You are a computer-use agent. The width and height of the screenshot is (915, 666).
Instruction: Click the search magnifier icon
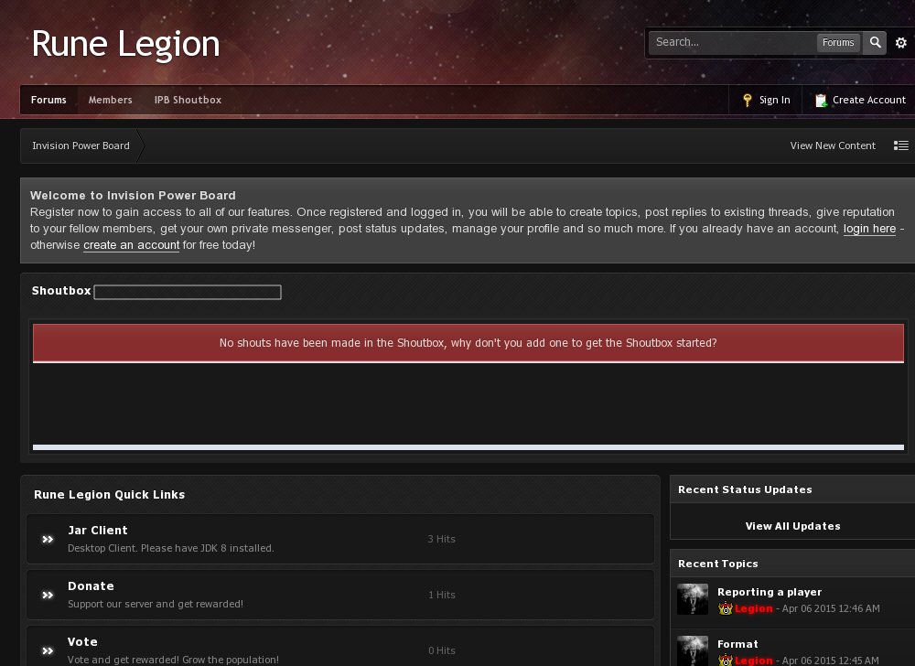[x=875, y=43]
